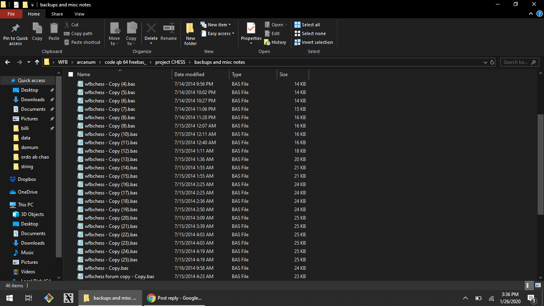This screenshot has width=544, height=306.
Task: Click the Rename icon in the ribbon
Action: click(x=168, y=29)
